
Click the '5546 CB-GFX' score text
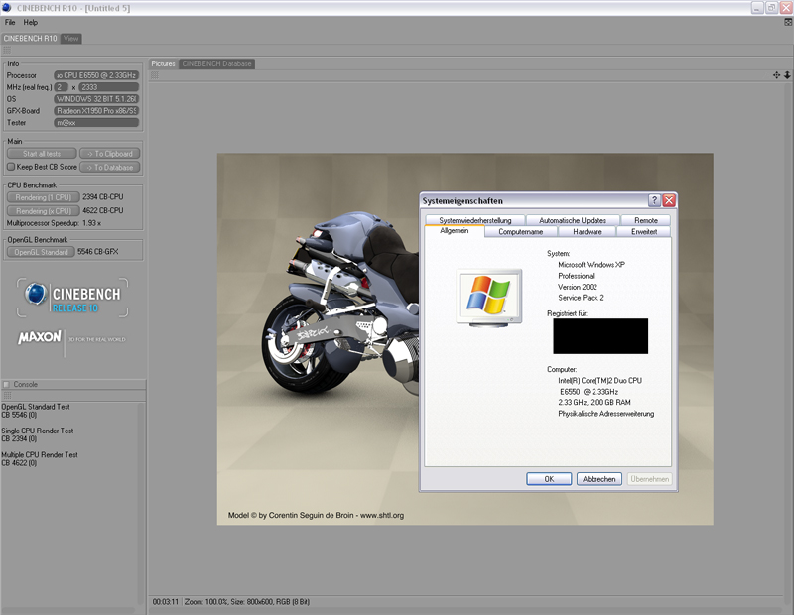pyautogui.click(x=97, y=252)
